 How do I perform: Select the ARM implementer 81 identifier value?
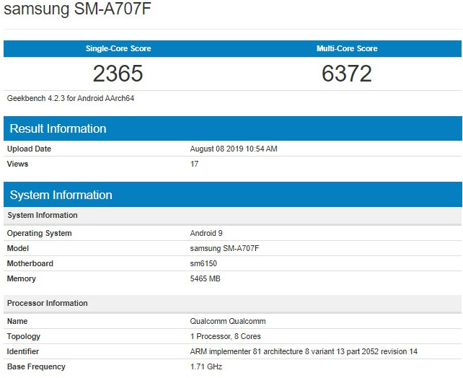(304, 351)
